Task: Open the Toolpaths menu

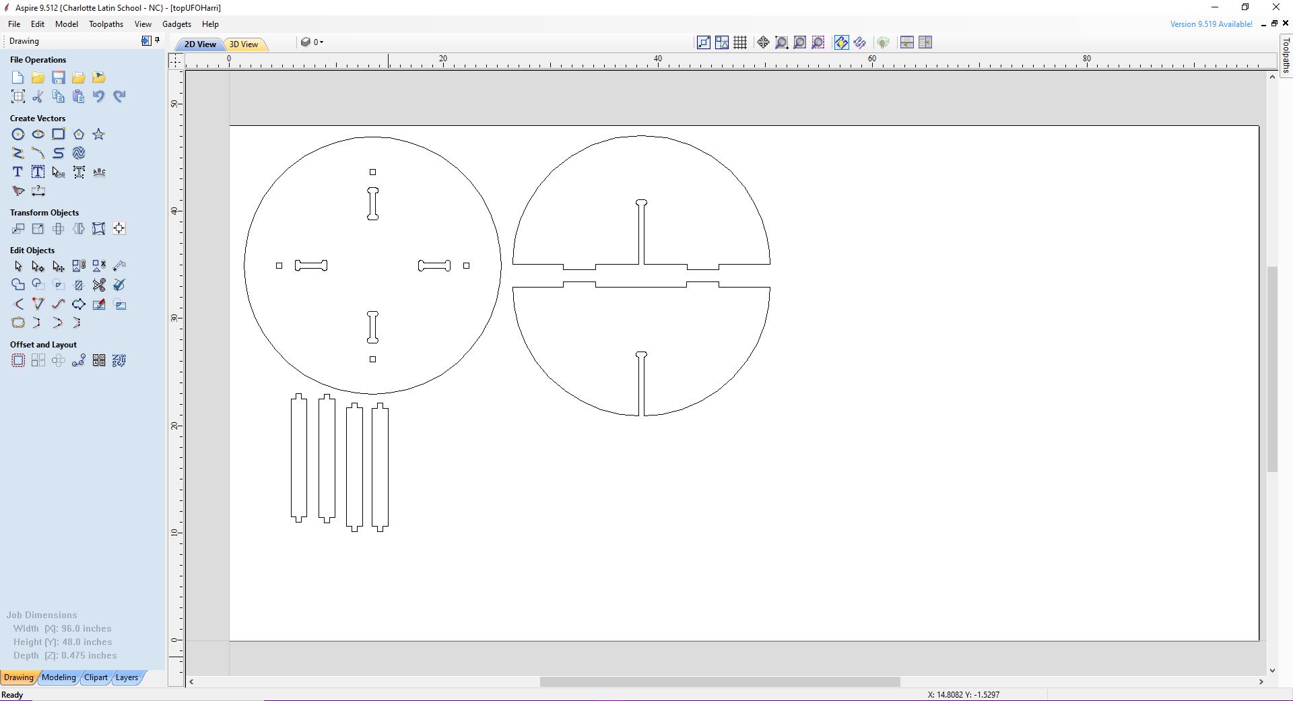Action: tap(106, 24)
